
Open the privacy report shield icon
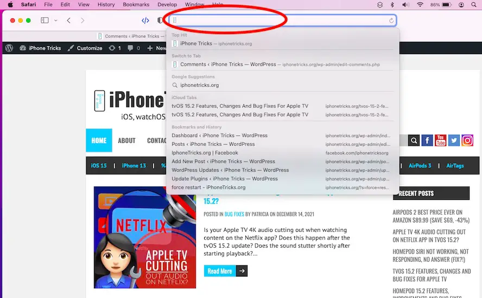pos(160,20)
